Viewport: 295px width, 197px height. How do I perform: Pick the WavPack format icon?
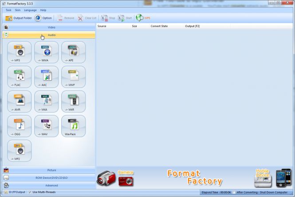tap(73, 126)
